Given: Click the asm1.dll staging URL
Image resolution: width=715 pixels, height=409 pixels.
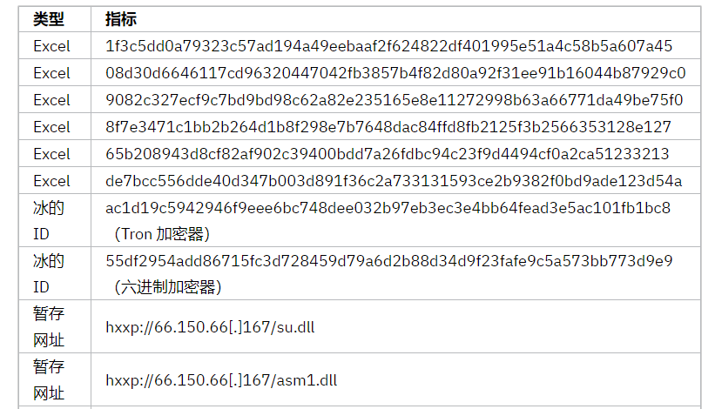Looking at the screenshot, I should click(221, 380).
